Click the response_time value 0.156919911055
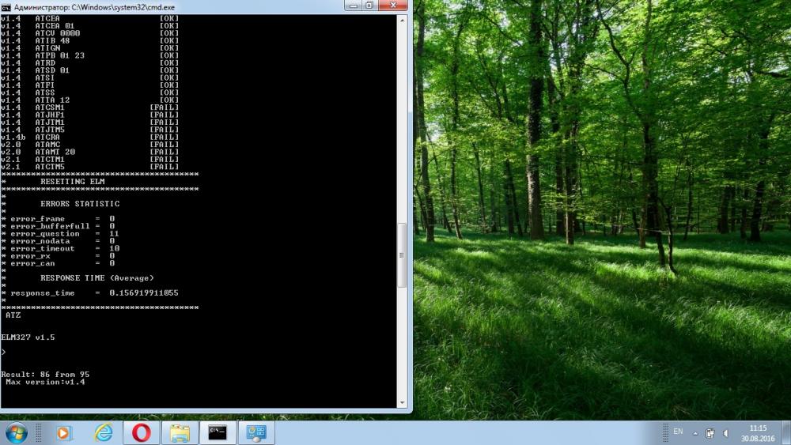 point(144,292)
